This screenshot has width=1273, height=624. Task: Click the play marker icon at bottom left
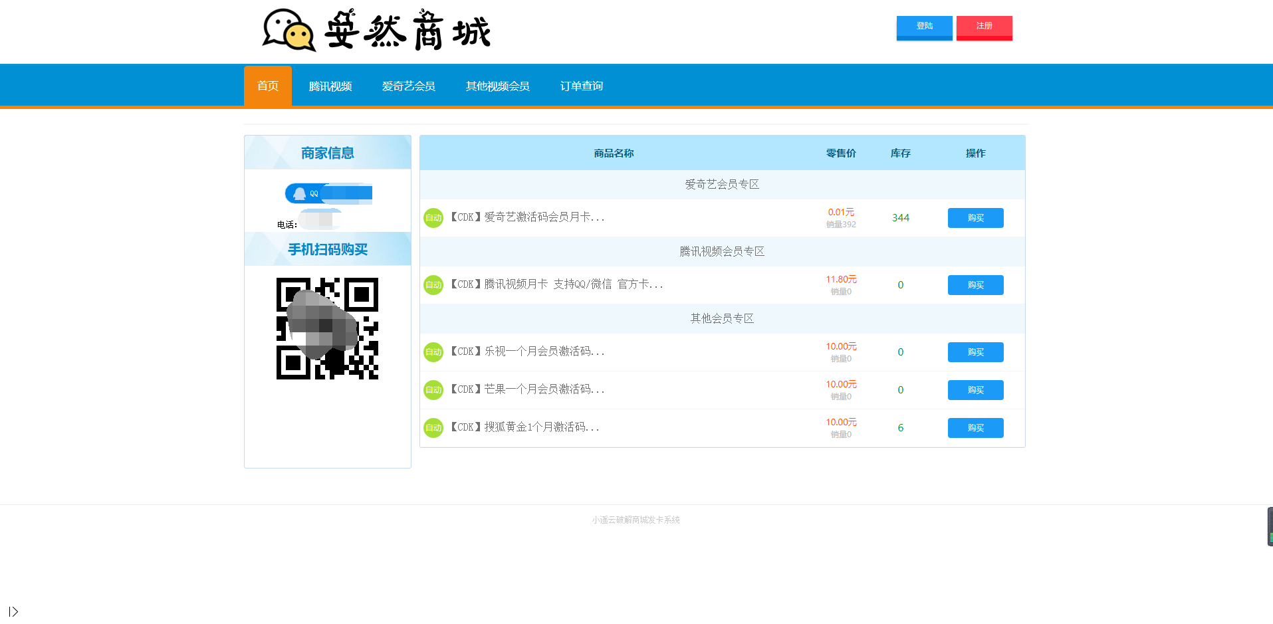pyautogui.click(x=13, y=611)
